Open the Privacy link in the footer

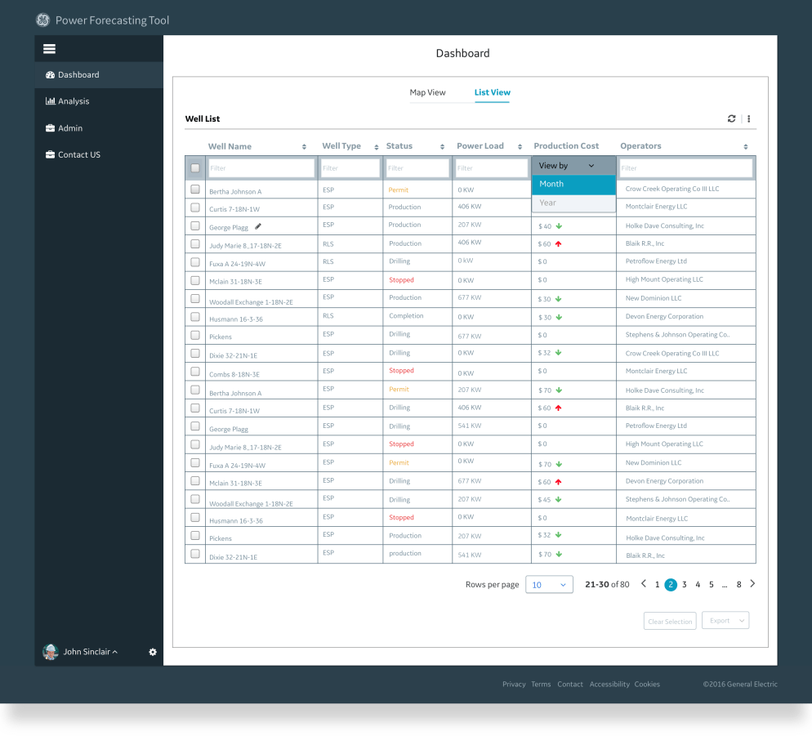click(x=514, y=684)
